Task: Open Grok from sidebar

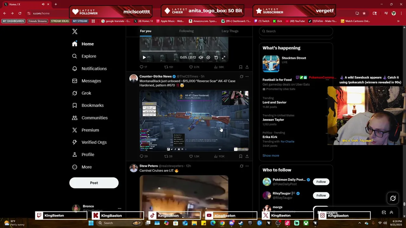Action: pos(82,93)
